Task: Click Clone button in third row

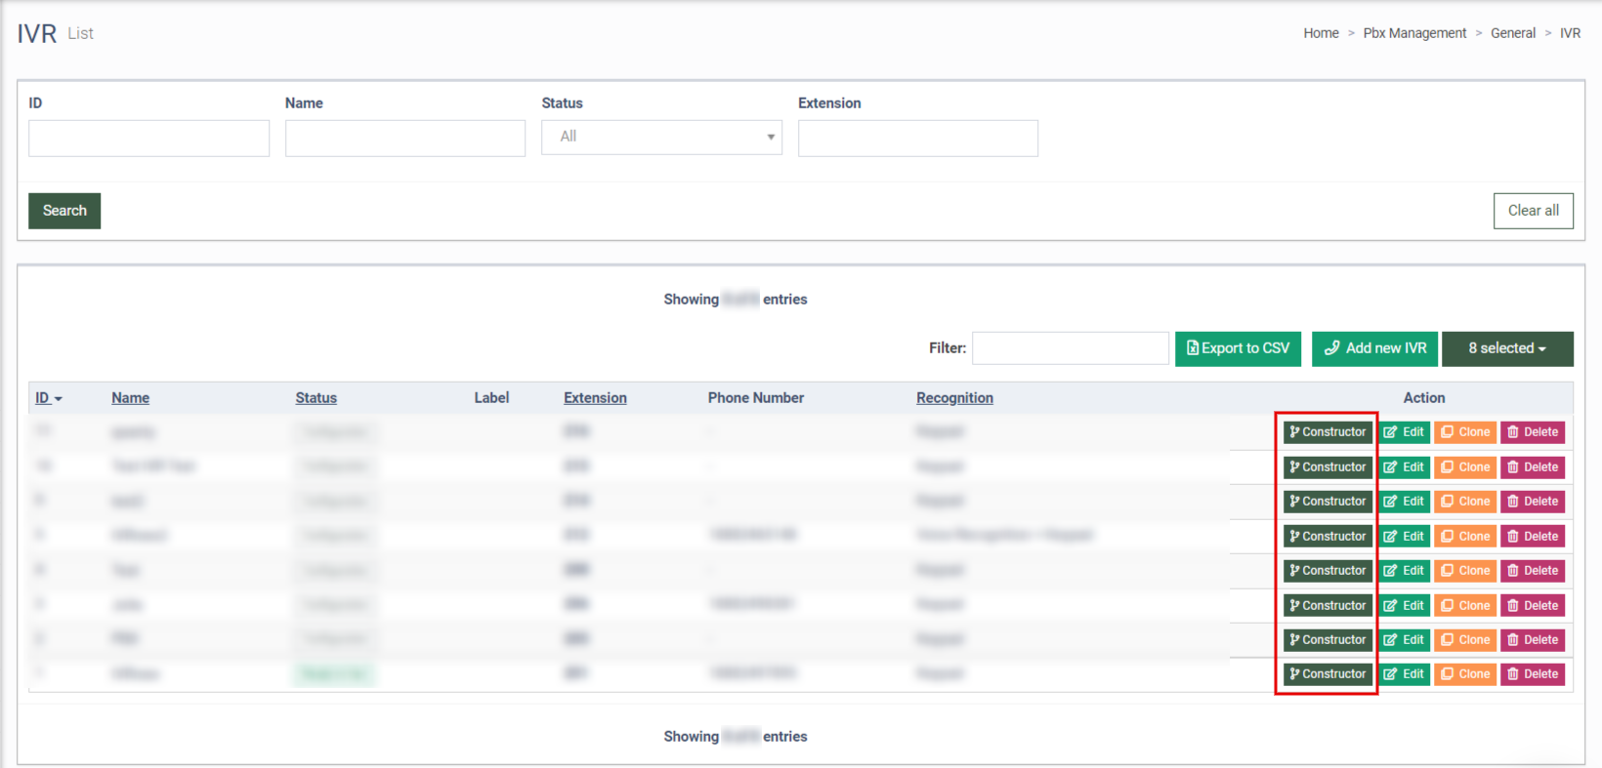Action: click(1465, 502)
